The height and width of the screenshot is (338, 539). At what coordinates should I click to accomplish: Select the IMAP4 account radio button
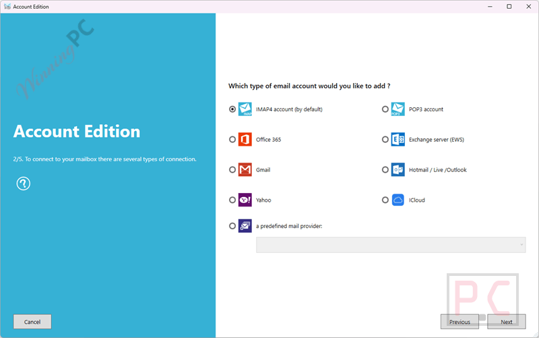[x=232, y=109]
